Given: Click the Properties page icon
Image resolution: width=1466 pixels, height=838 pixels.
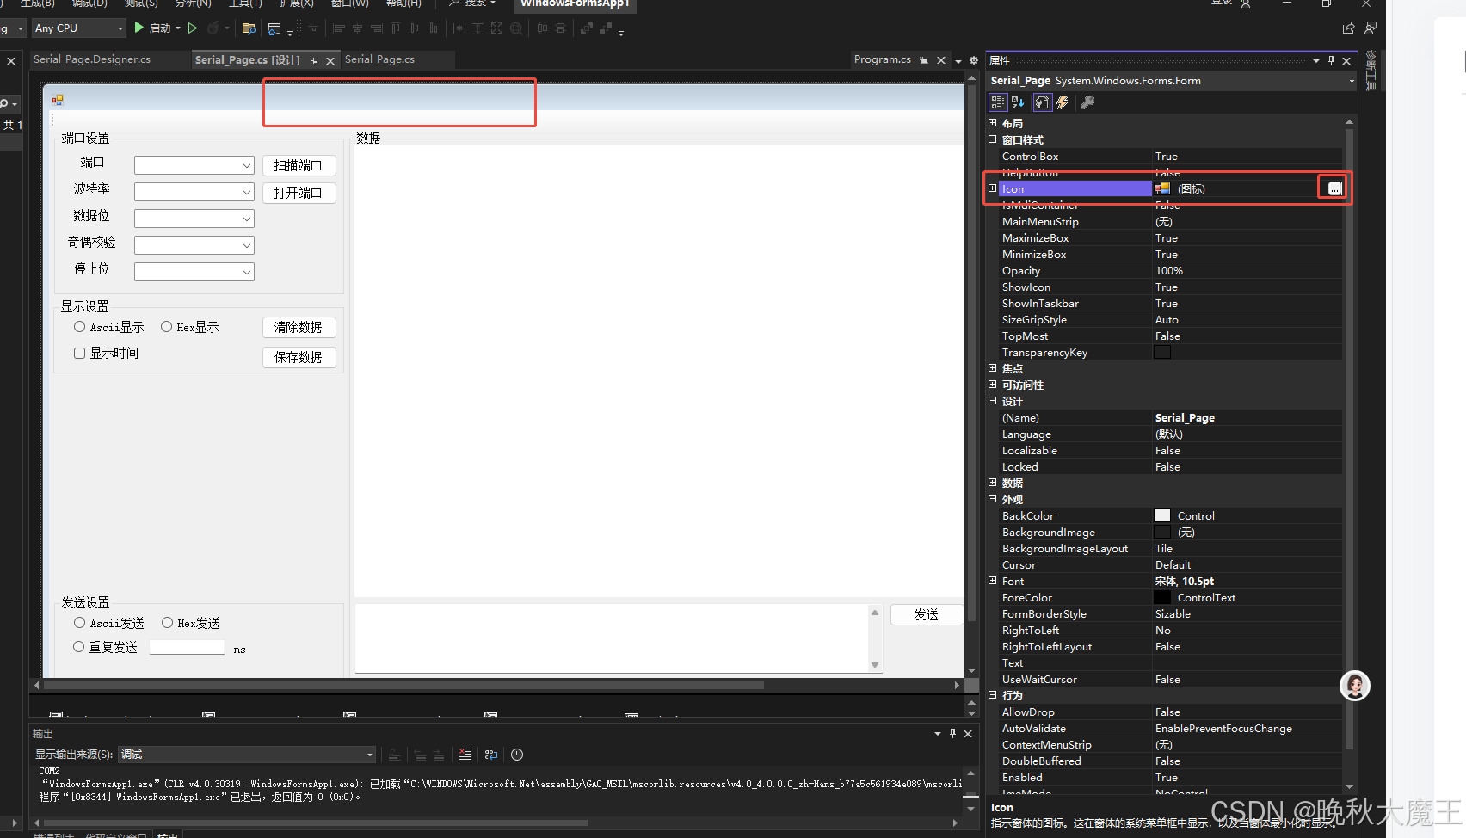Looking at the screenshot, I should point(1042,102).
